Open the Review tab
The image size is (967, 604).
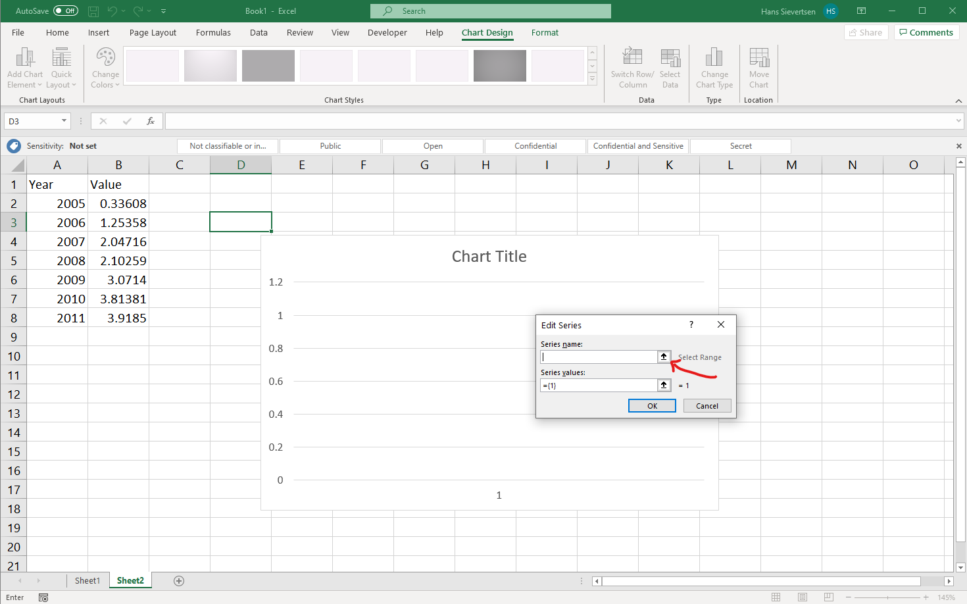click(300, 32)
